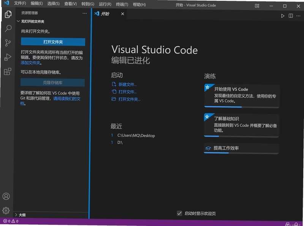304x226 pixels.
Task: Open the Accounts icon
Action: pos(6,196)
